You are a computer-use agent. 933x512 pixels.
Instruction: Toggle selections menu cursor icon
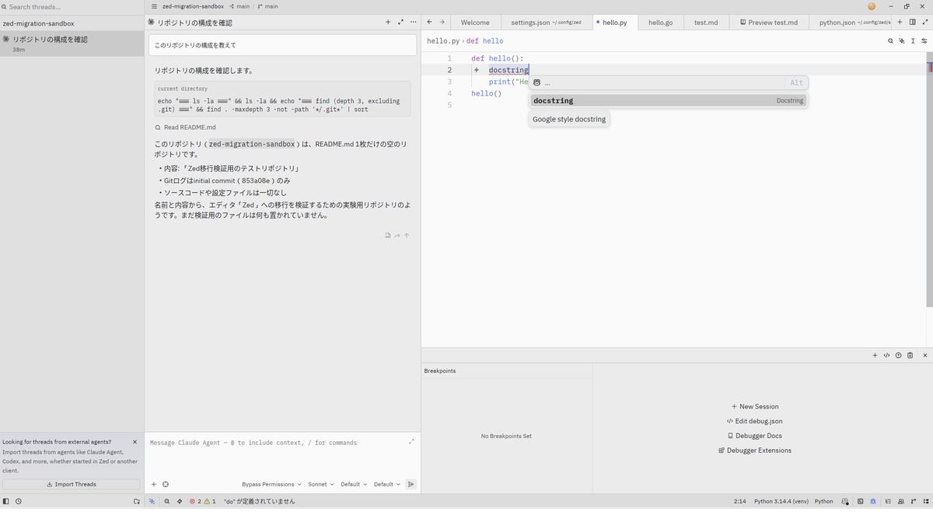point(913,40)
